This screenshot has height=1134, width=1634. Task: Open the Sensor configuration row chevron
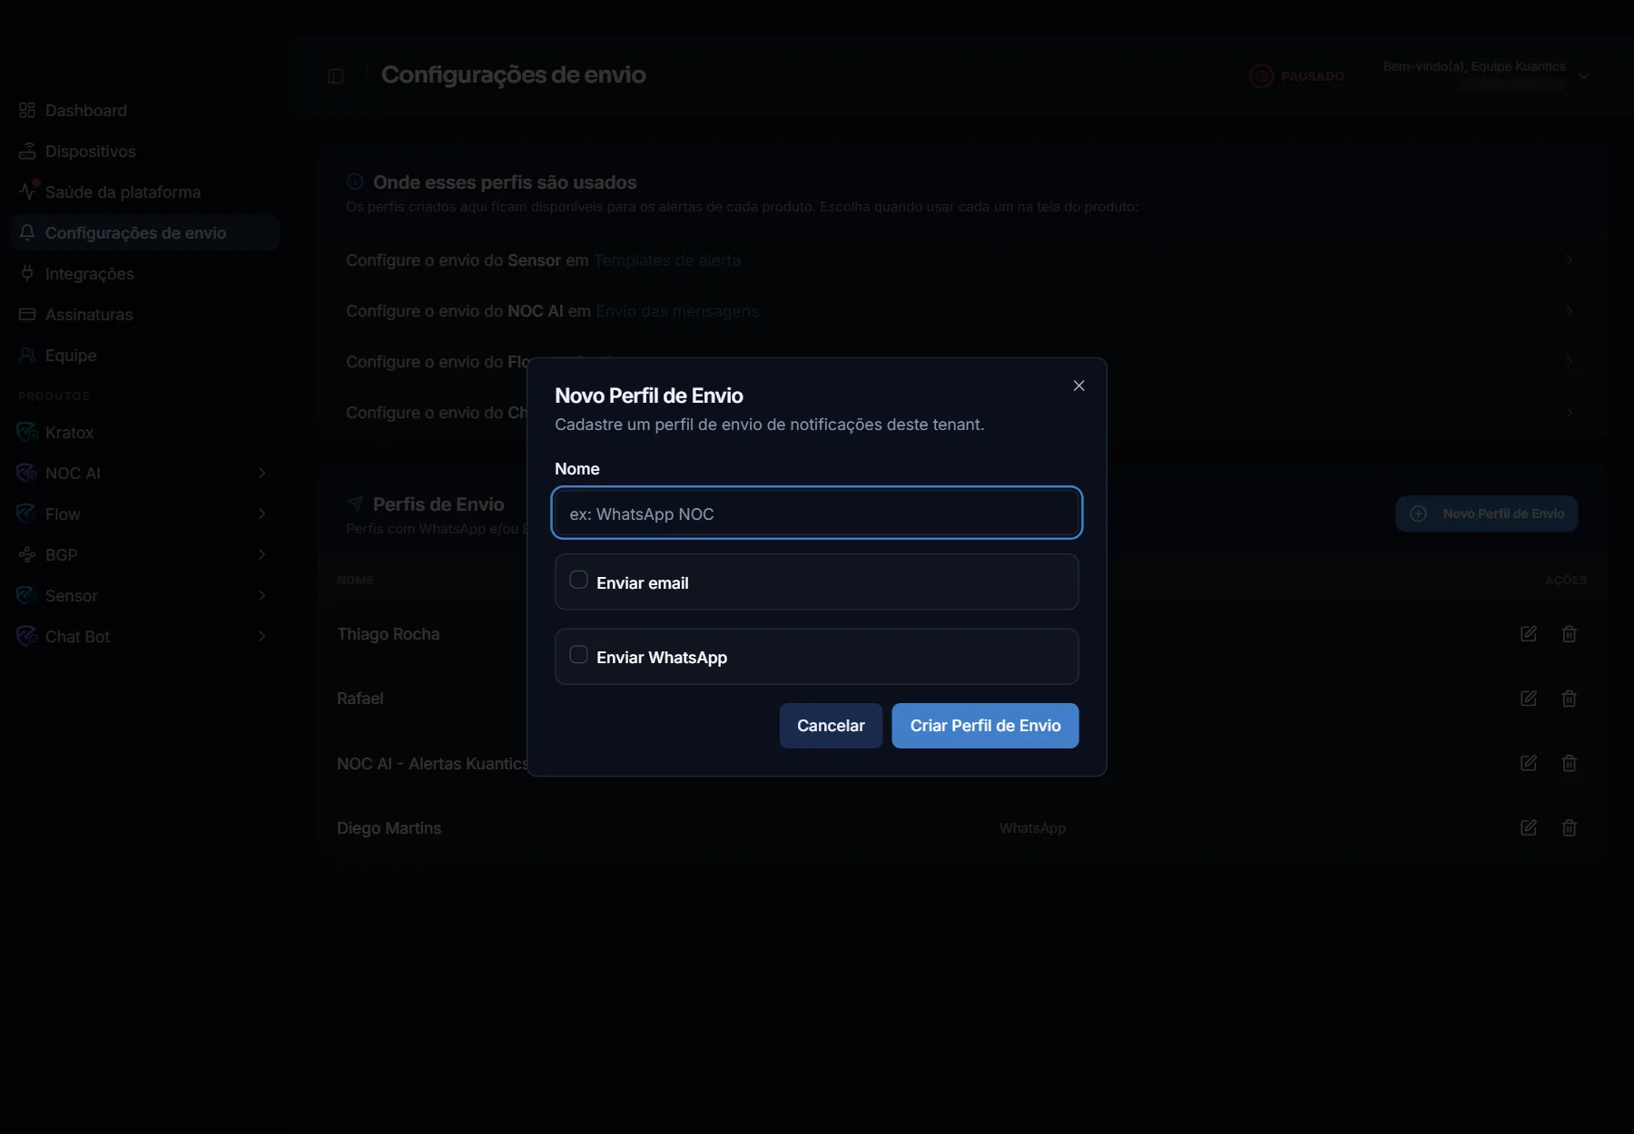[x=1569, y=260]
